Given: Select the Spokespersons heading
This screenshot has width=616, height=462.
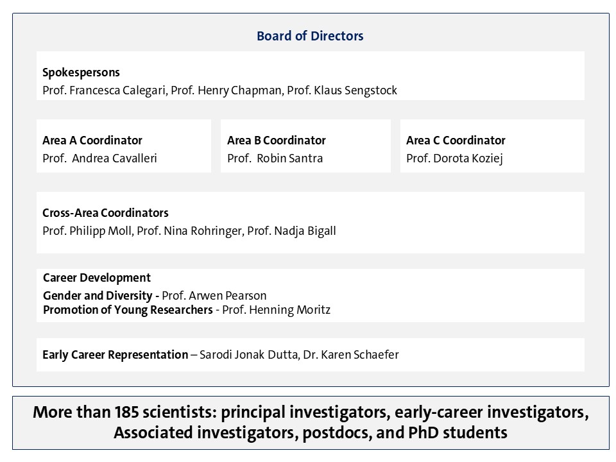Looking at the screenshot, I should pos(81,73).
